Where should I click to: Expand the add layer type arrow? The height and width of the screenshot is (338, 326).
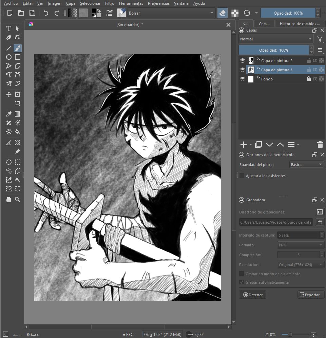pyautogui.click(x=251, y=145)
